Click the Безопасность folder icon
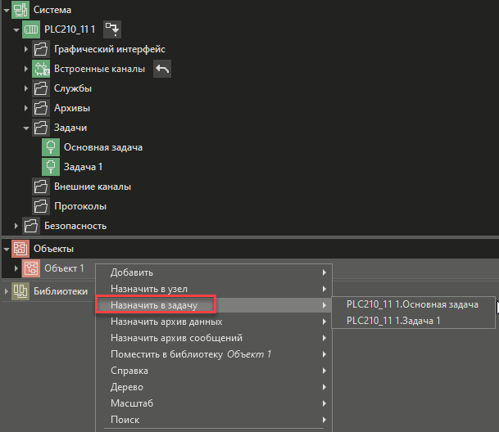 tap(31, 226)
